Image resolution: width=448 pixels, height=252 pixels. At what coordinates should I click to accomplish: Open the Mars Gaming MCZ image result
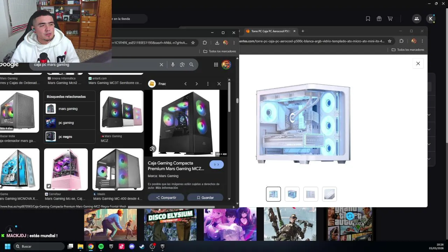point(121,112)
